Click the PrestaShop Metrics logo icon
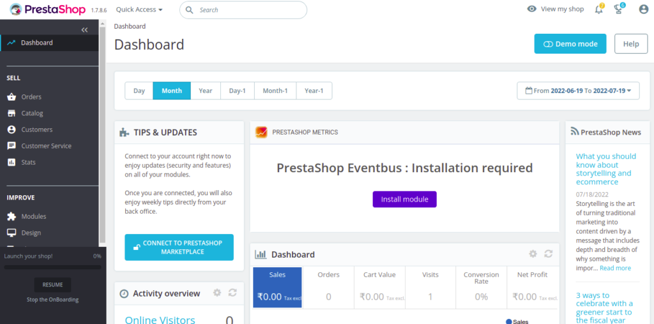This screenshot has width=654, height=324. click(261, 133)
